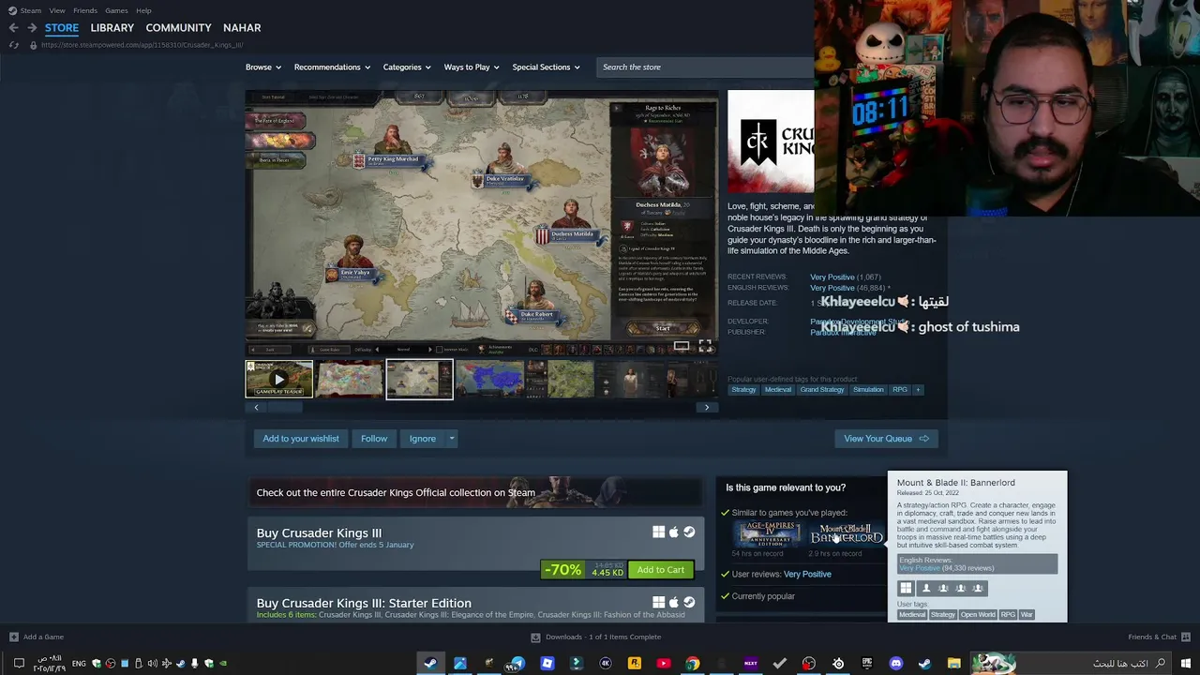1200x675 pixels.
Task: Open Google Chrome from the taskbar
Action: (692, 663)
